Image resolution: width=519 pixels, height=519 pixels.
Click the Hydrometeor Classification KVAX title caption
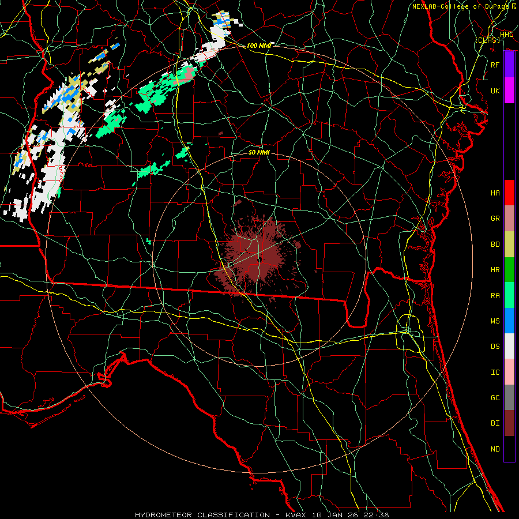point(262,515)
